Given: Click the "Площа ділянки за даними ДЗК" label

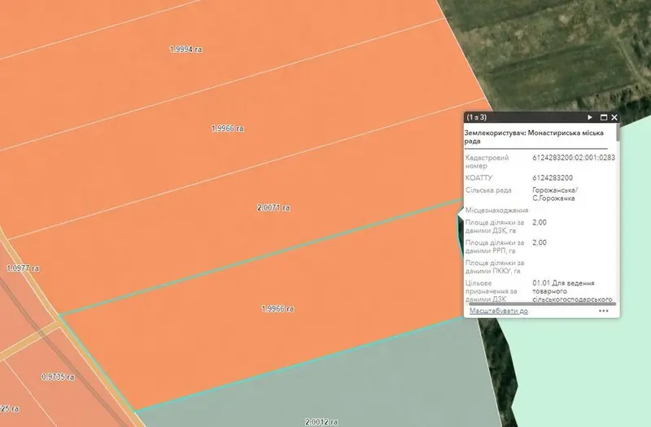Looking at the screenshot, I should 495,226.
